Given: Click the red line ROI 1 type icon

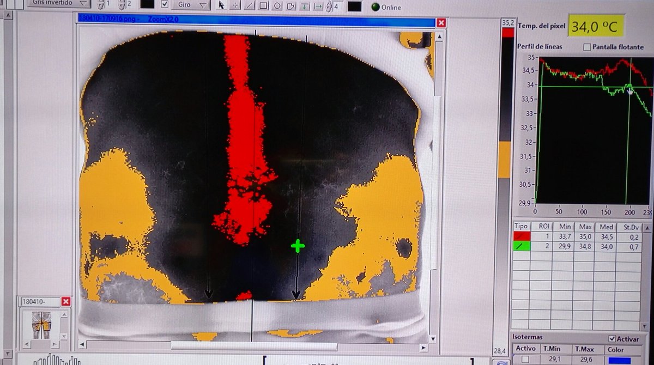Looking at the screenshot, I should (x=521, y=236).
